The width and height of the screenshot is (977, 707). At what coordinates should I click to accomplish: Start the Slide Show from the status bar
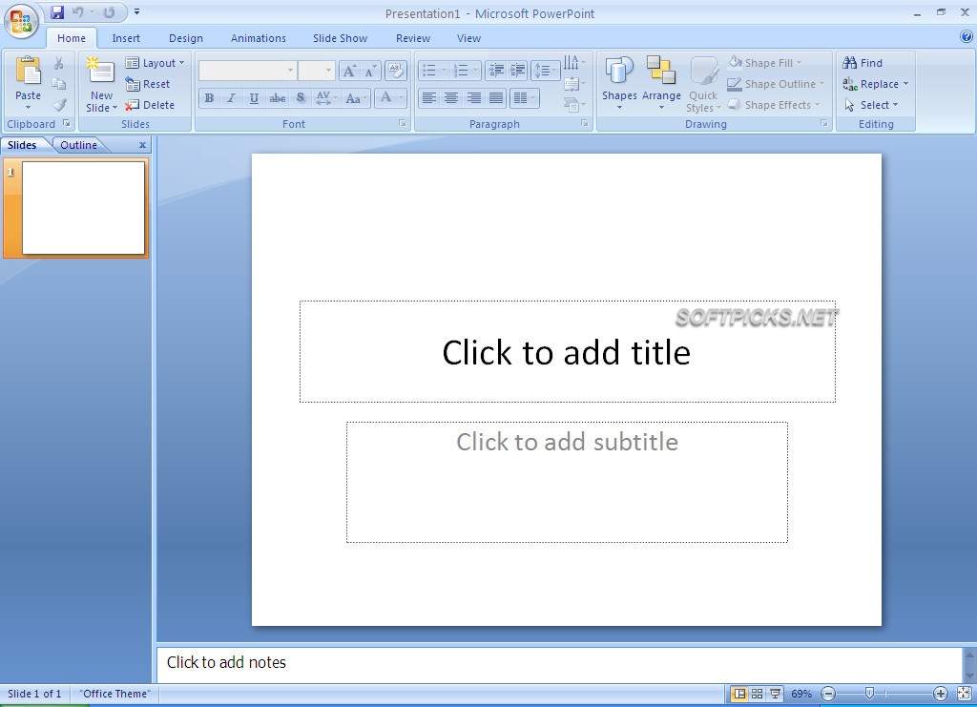pyautogui.click(x=775, y=694)
